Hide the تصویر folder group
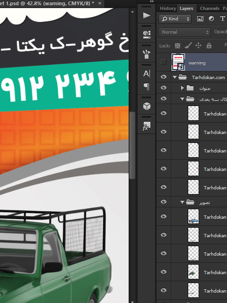Viewport: 227px width, 303px height. (164, 202)
